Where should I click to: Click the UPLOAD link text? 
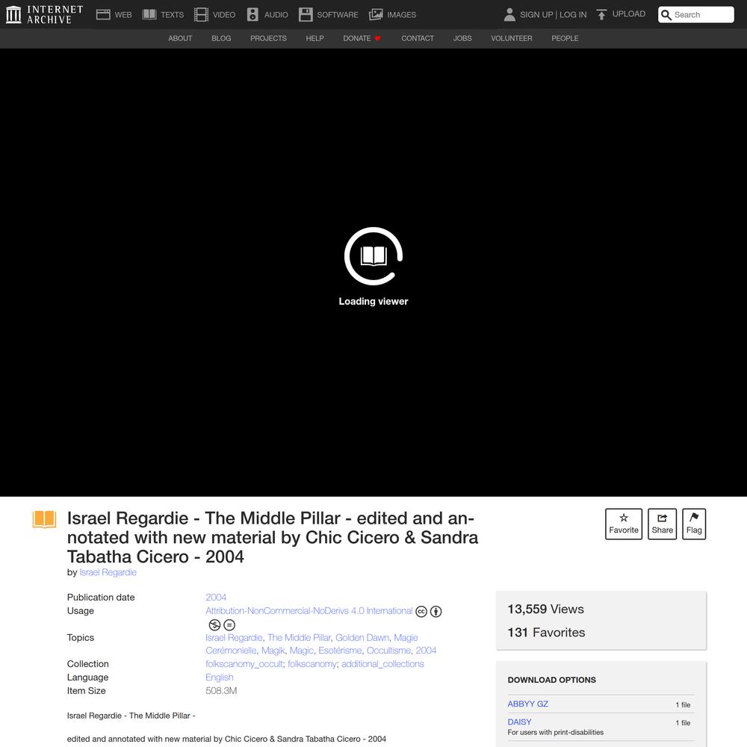[629, 14]
